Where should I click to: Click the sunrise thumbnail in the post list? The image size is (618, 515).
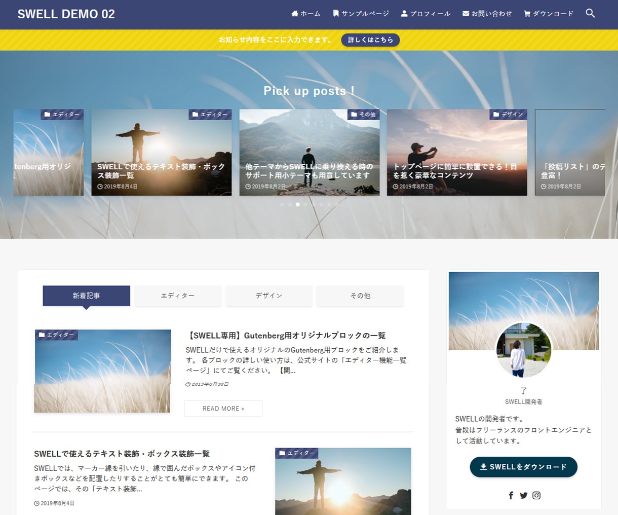click(x=343, y=482)
